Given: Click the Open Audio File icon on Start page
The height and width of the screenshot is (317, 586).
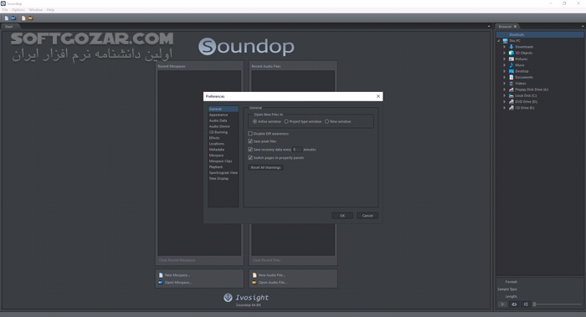Looking at the screenshot, I should click(254, 283).
